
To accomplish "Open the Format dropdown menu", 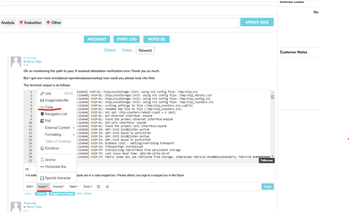I will point(58,186).
